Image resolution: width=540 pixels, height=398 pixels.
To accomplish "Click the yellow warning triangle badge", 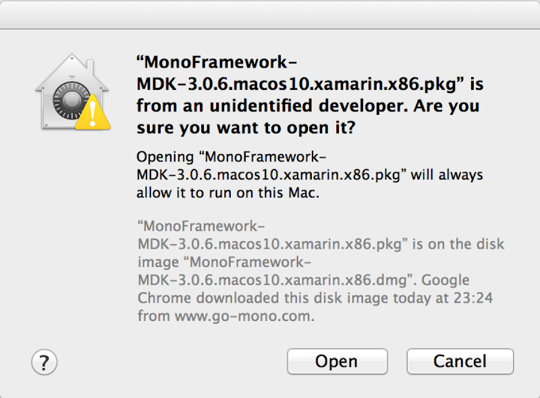I will point(92,113).
